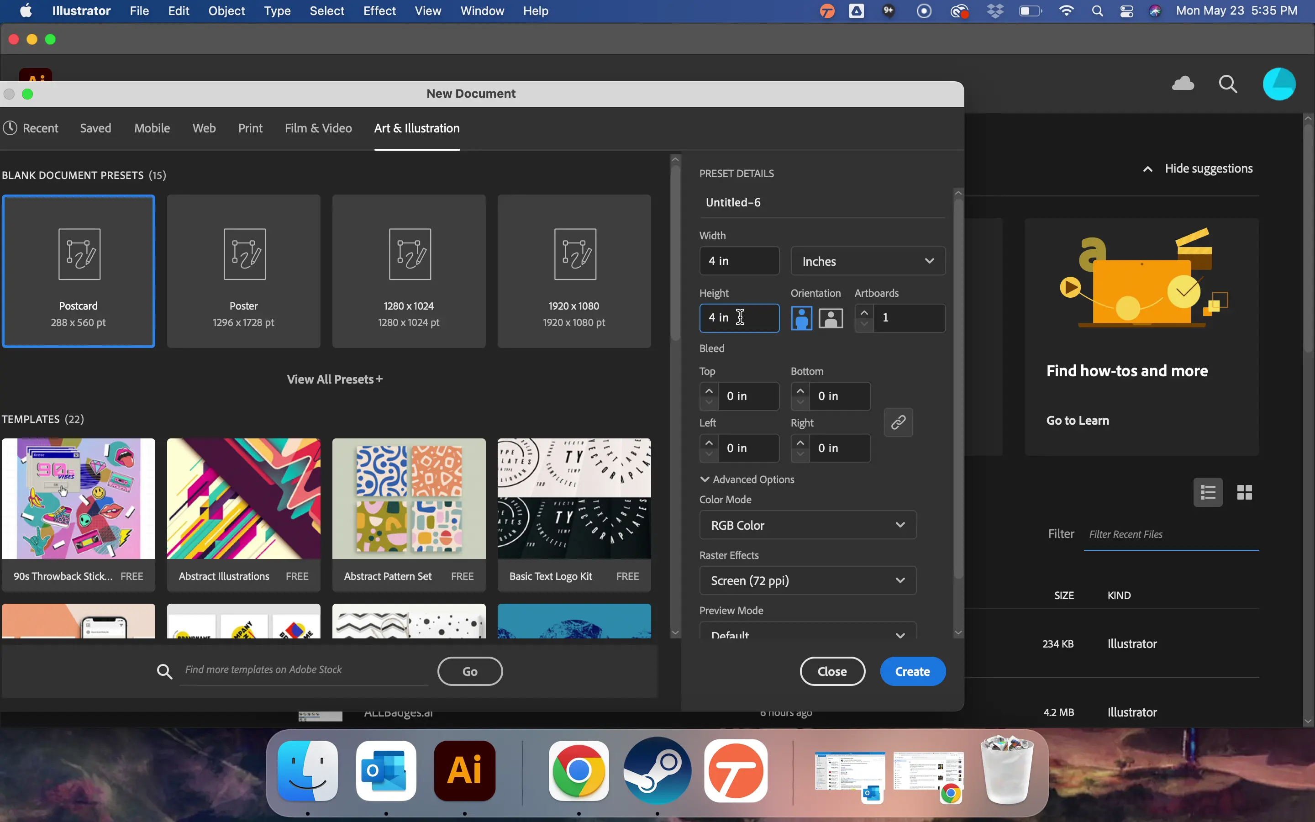
Task: Open the RGB Color mode dropdown
Action: (x=807, y=525)
